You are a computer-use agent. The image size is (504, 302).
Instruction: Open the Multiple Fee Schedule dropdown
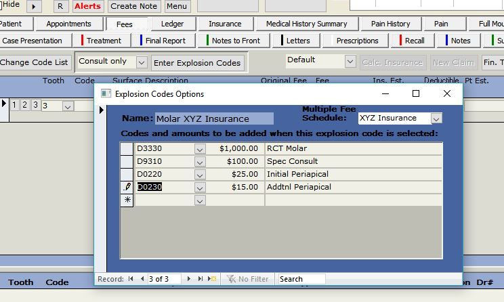[x=436, y=118]
